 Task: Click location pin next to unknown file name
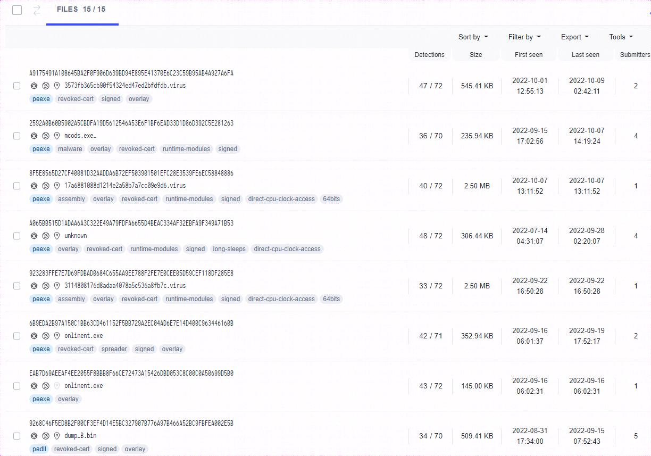(x=57, y=236)
